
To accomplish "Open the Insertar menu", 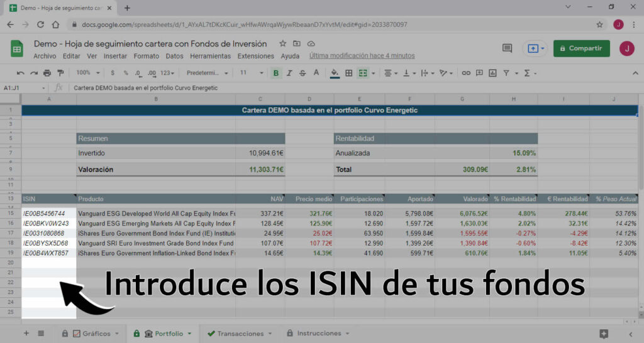I will click(116, 56).
